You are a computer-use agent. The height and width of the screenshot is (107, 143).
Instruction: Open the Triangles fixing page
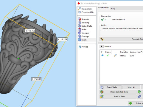(x=83, y=33)
